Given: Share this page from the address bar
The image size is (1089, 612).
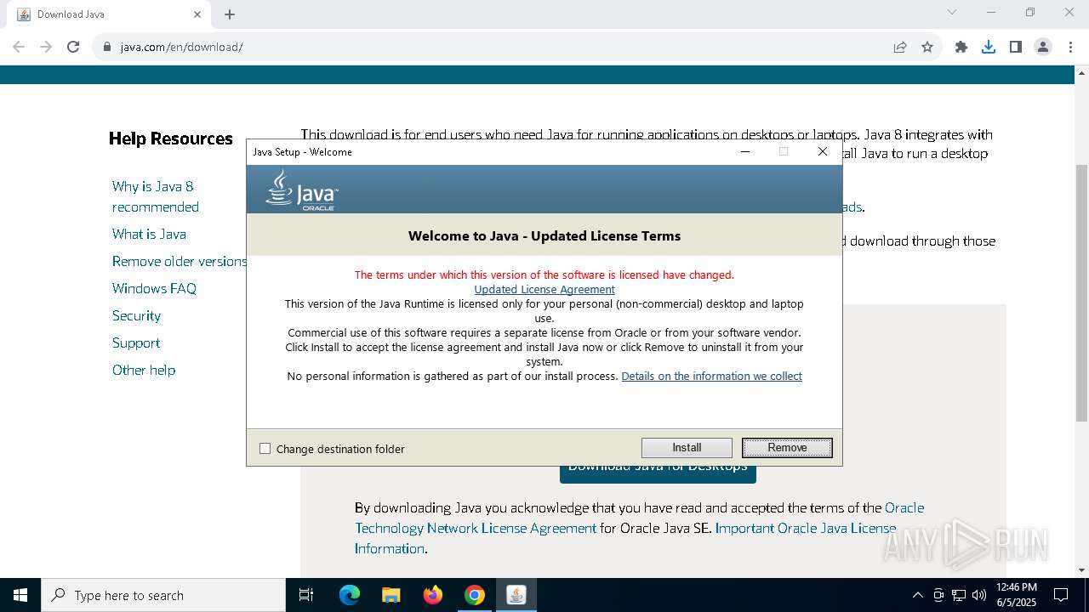Looking at the screenshot, I should click(x=900, y=47).
